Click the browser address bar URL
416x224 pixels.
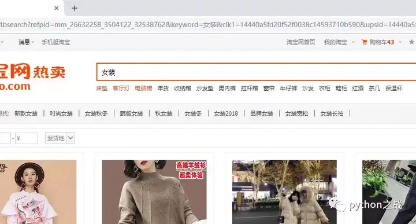point(208,25)
